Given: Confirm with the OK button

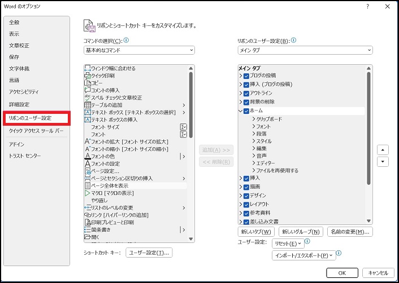Looking at the screenshot, I should (342, 273).
